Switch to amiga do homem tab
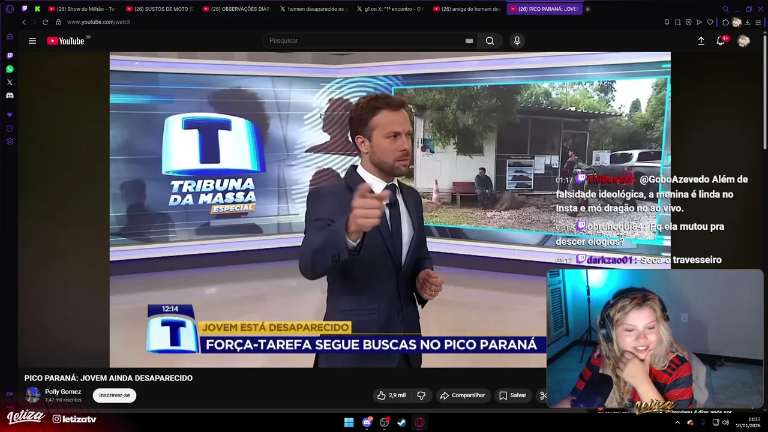 (x=467, y=9)
